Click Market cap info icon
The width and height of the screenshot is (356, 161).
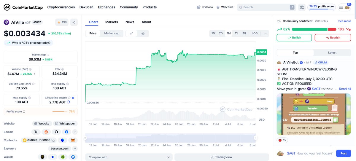(48, 55)
